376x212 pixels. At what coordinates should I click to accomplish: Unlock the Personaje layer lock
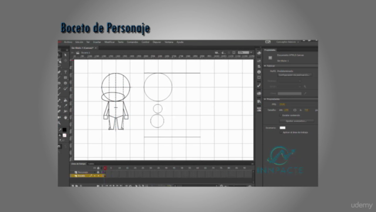98,172
